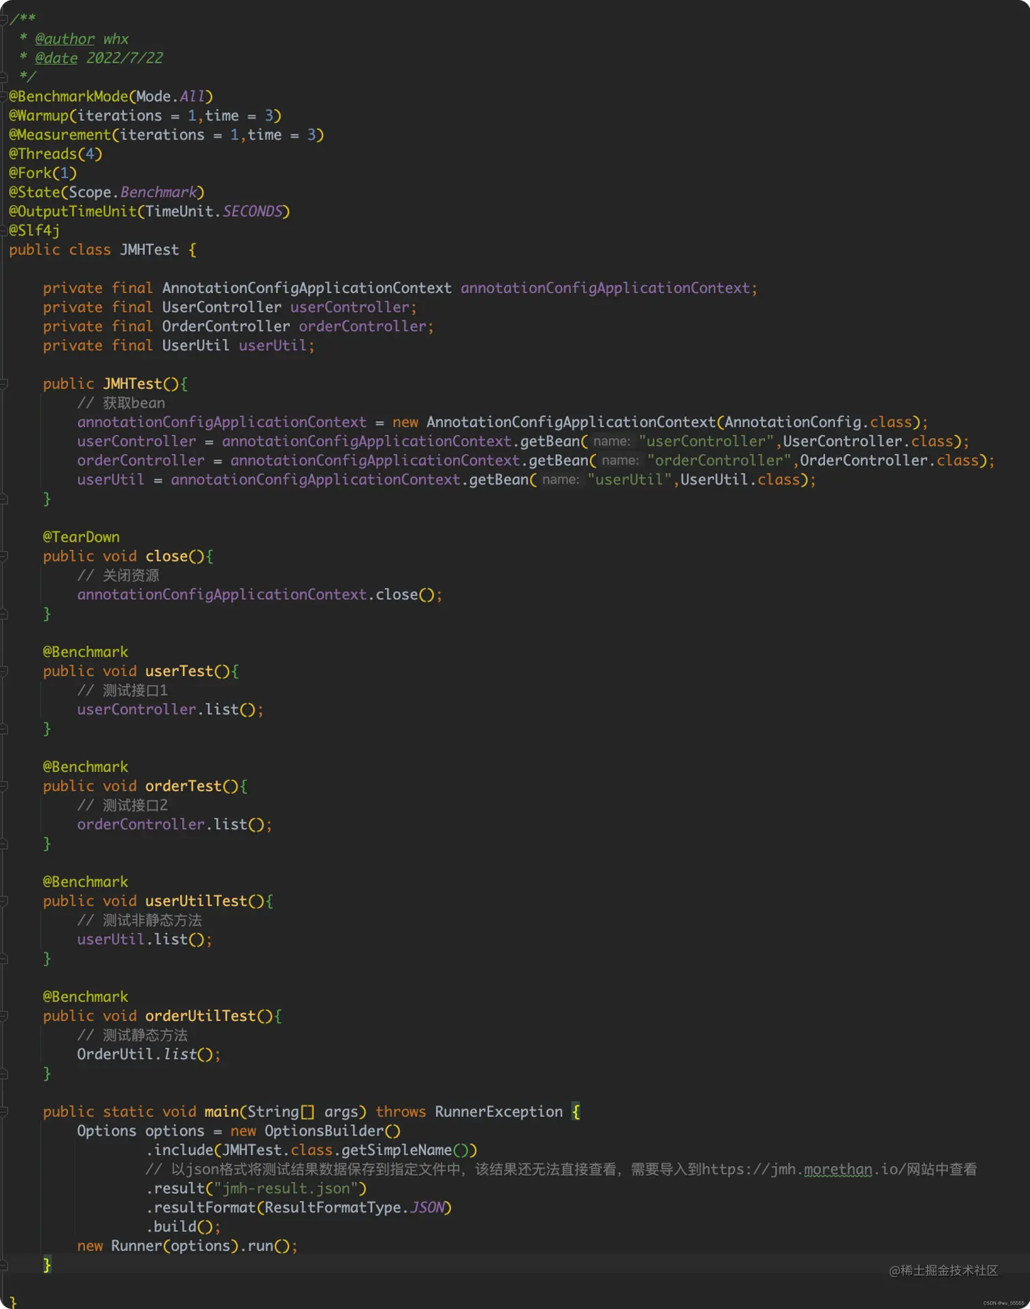The image size is (1030, 1309).
Task: Collapse the main() method fold marker
Action: (3, 1112)
